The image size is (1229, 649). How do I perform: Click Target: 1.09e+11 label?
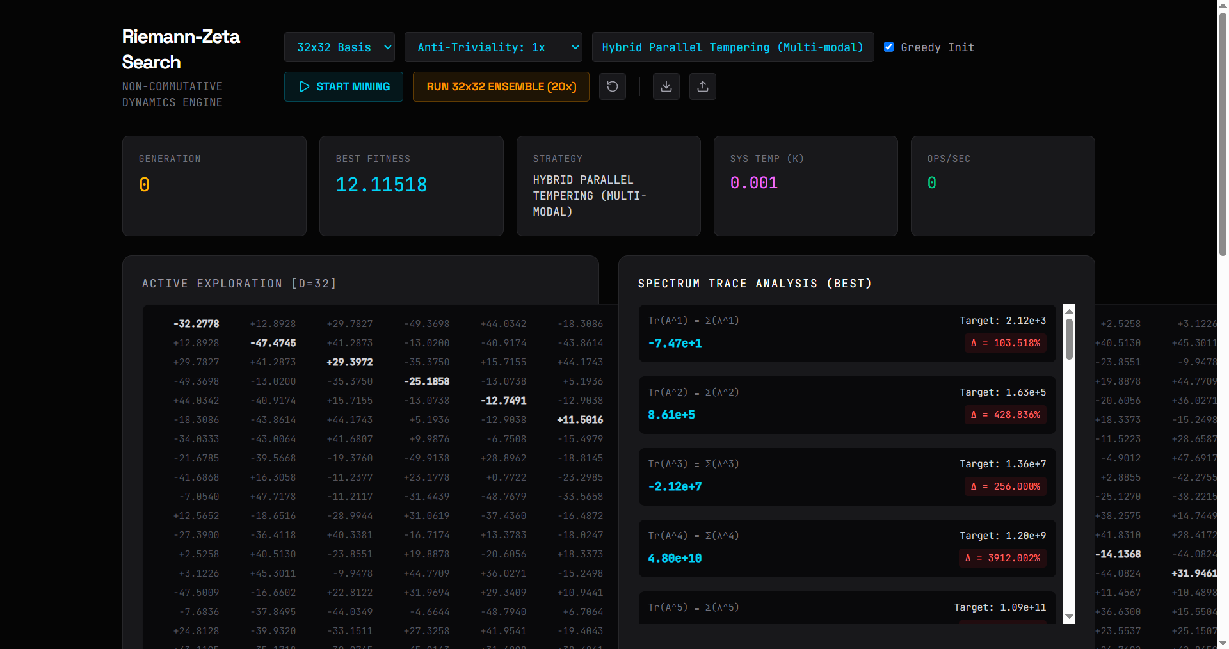pyautogui.click(x=1000, y=607)
